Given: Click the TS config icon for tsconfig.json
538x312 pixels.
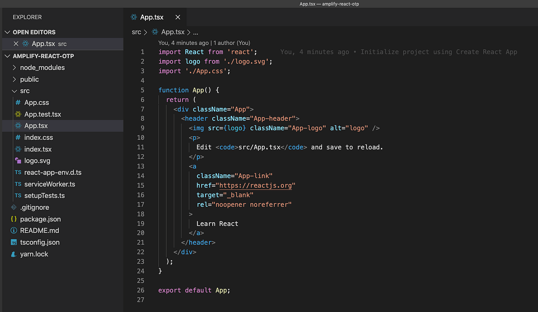Looking at the screenshot, I should click(13, 243).
